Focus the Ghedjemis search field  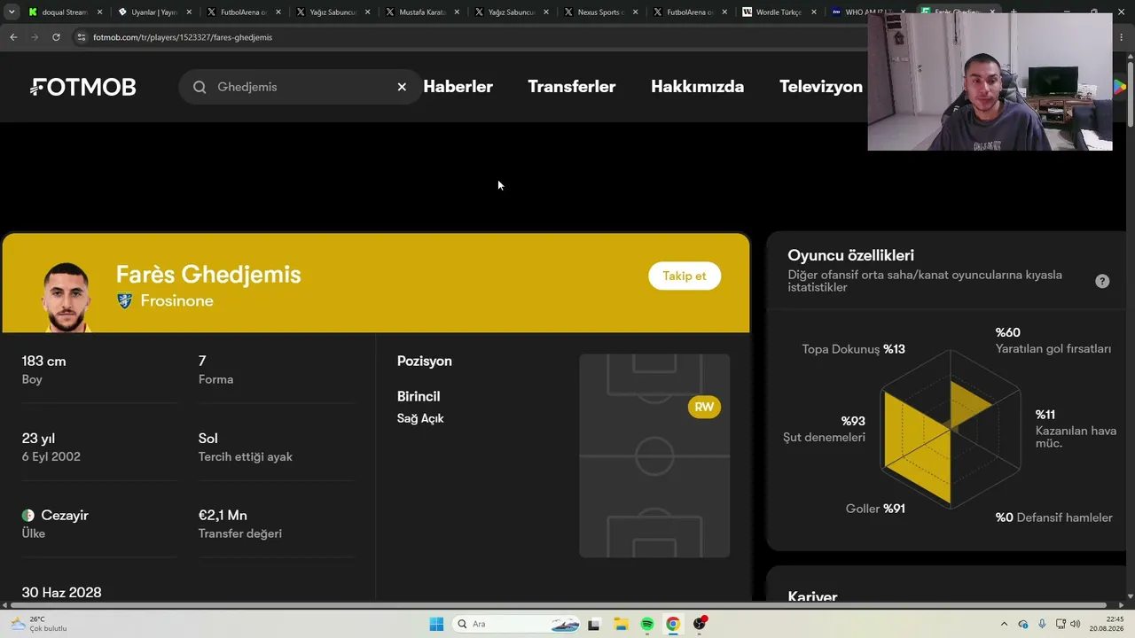click(300, 87)
